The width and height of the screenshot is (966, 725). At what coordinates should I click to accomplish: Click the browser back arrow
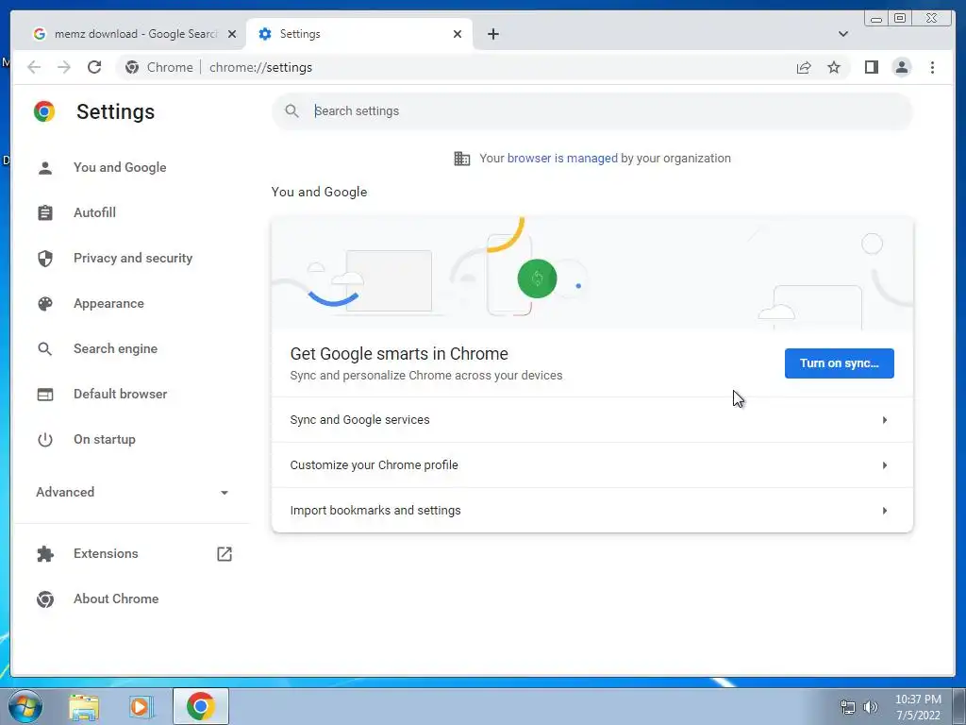point(34,67)
